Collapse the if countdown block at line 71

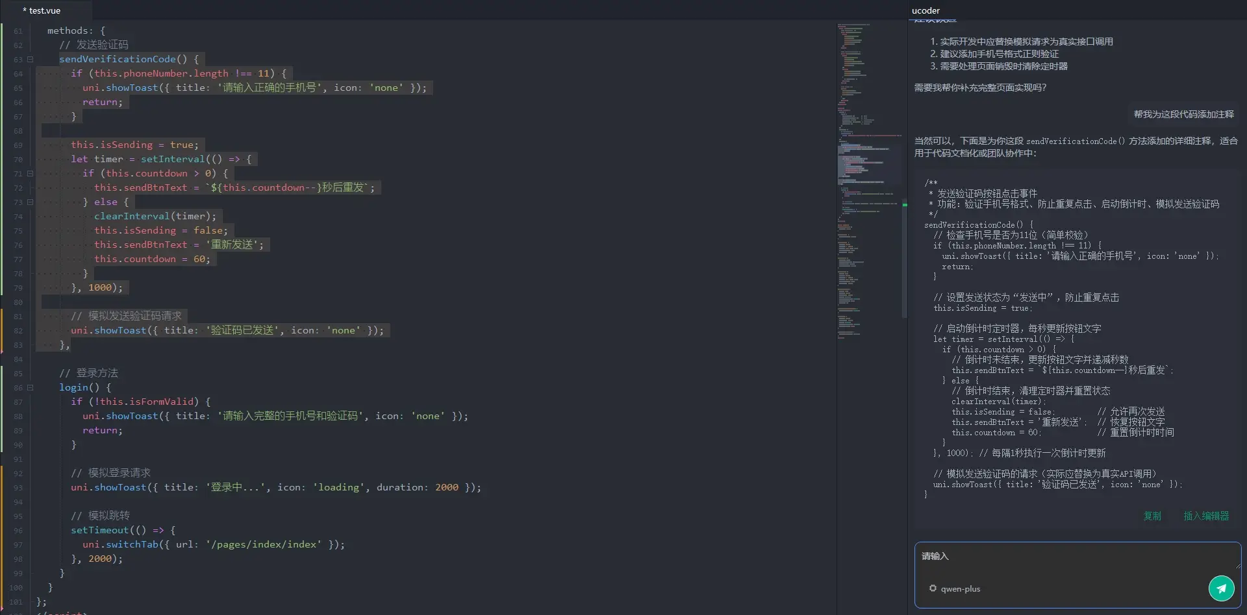pyautogui.click(x=30, y=173)
